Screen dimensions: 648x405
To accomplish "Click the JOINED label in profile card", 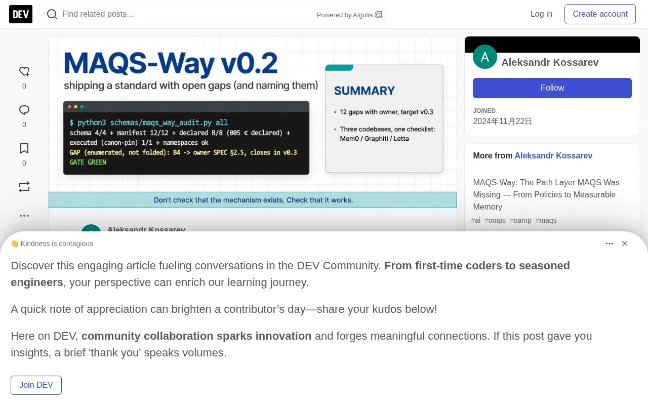I will tap(484, 111).
